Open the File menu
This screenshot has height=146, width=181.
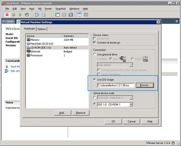[x=7, y=9]
